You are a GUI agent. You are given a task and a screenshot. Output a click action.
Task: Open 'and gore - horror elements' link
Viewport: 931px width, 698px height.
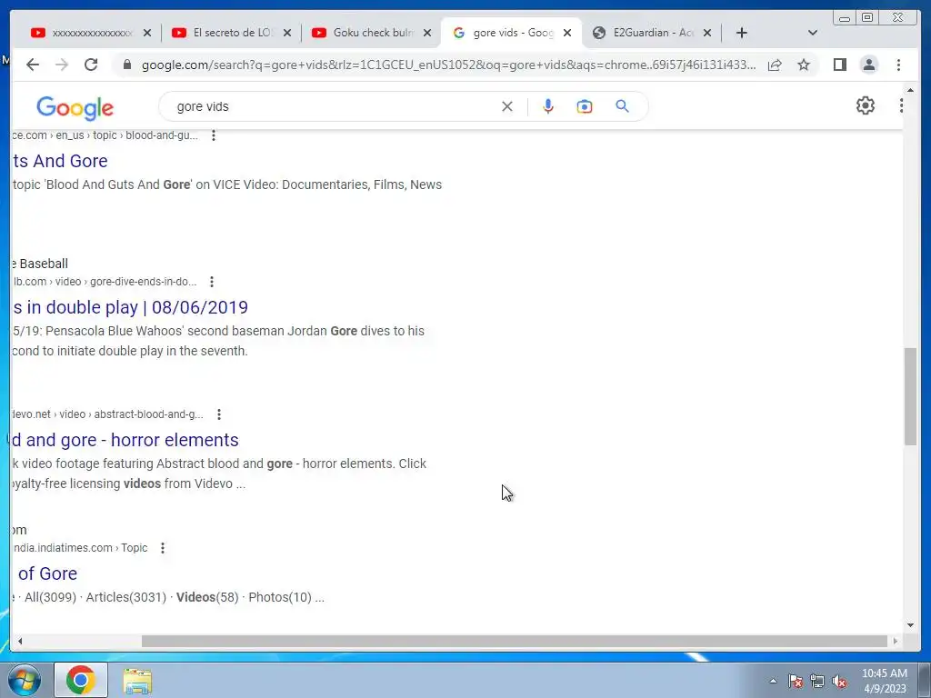[125, 440]
